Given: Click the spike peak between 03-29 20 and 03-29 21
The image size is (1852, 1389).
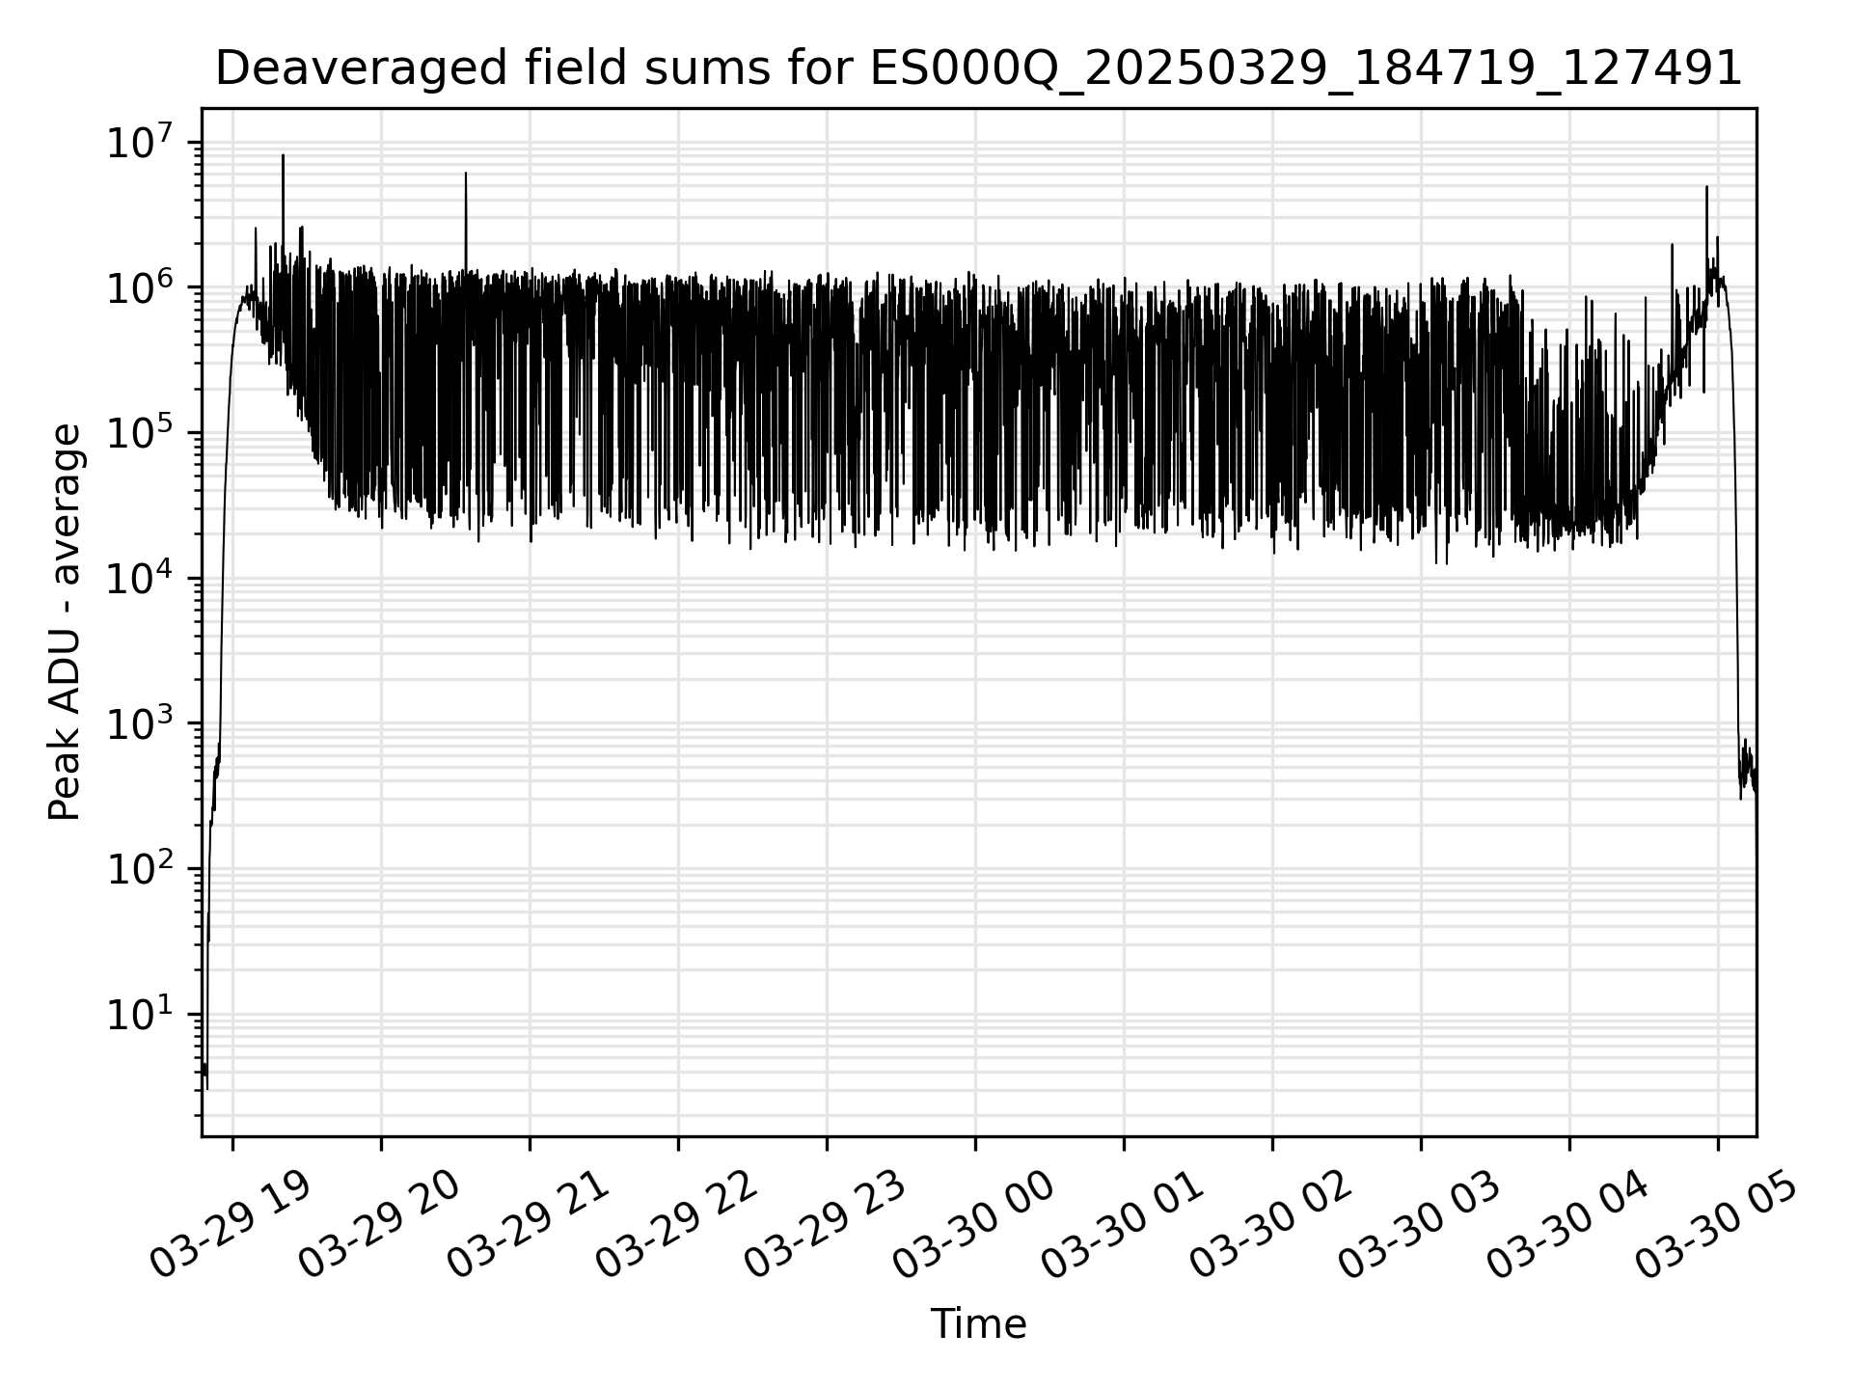Looking at the screenshot, I should click(x=466, y=175).
